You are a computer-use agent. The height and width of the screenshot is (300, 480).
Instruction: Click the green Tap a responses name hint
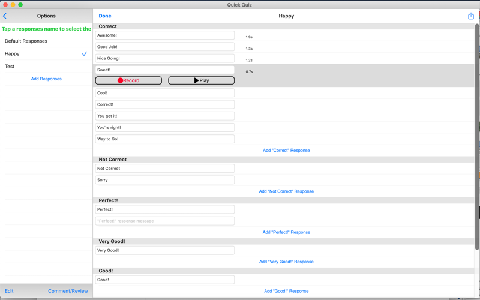click(x=46, y=29)
